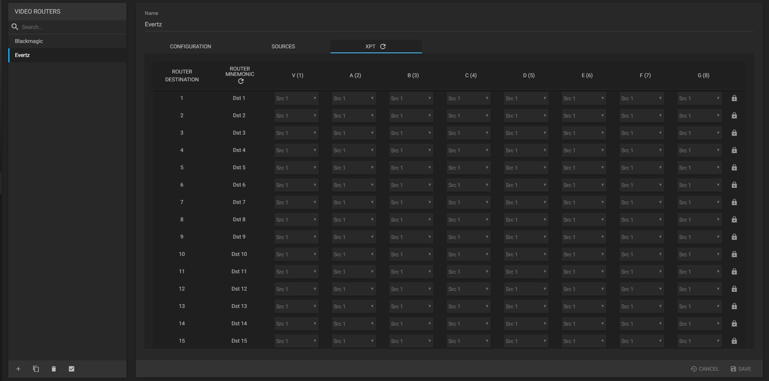Click the CANCEL button
This screenshot has width=769, height=381.
point(705,369)
